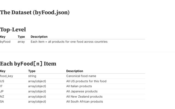Select the "Each item = all products" description

click(x=69, y=42)
